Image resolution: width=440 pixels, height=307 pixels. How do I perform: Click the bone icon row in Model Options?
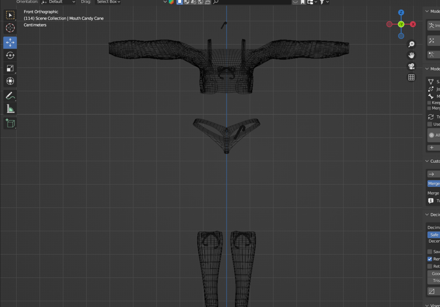click(x=433, y=96)
